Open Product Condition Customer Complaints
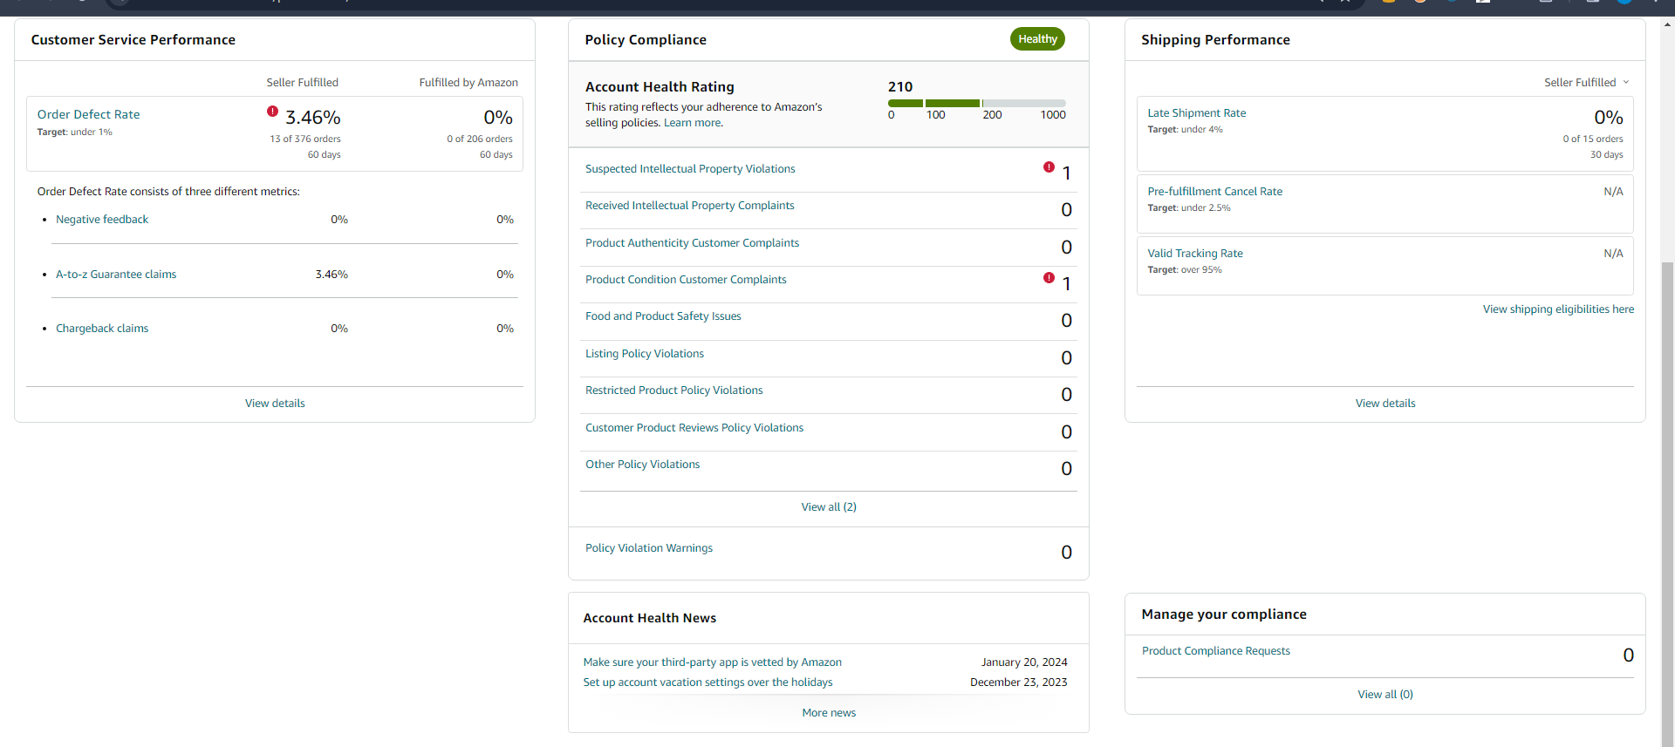Image resolution: width=1675 pixels, height=747 pixels. (x=686, y=280)
